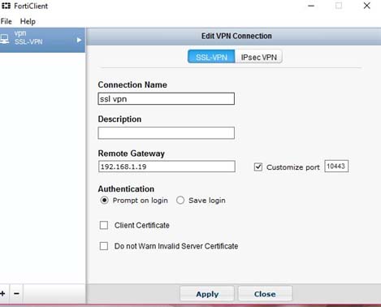Viewport: 381px width, 307px height.
Task: Edit the Remote Gateway address field
Action: click(x=167, y=166)
